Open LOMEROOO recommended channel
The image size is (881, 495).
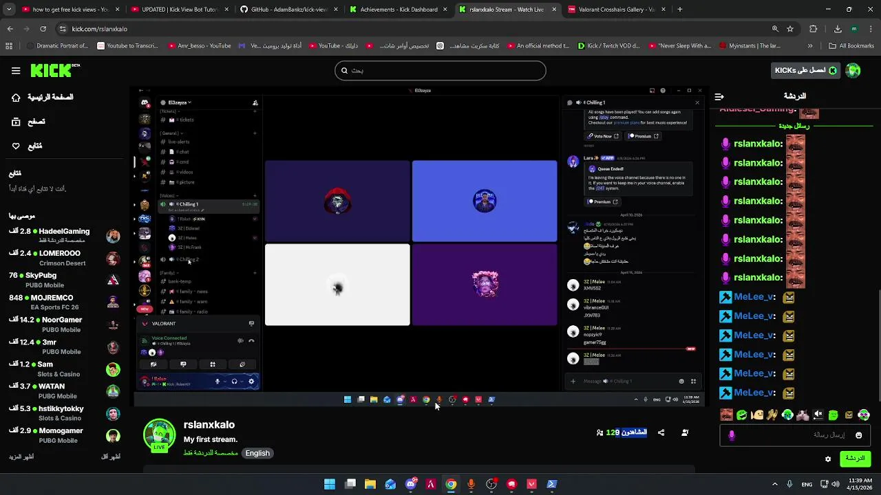(64, 258)
